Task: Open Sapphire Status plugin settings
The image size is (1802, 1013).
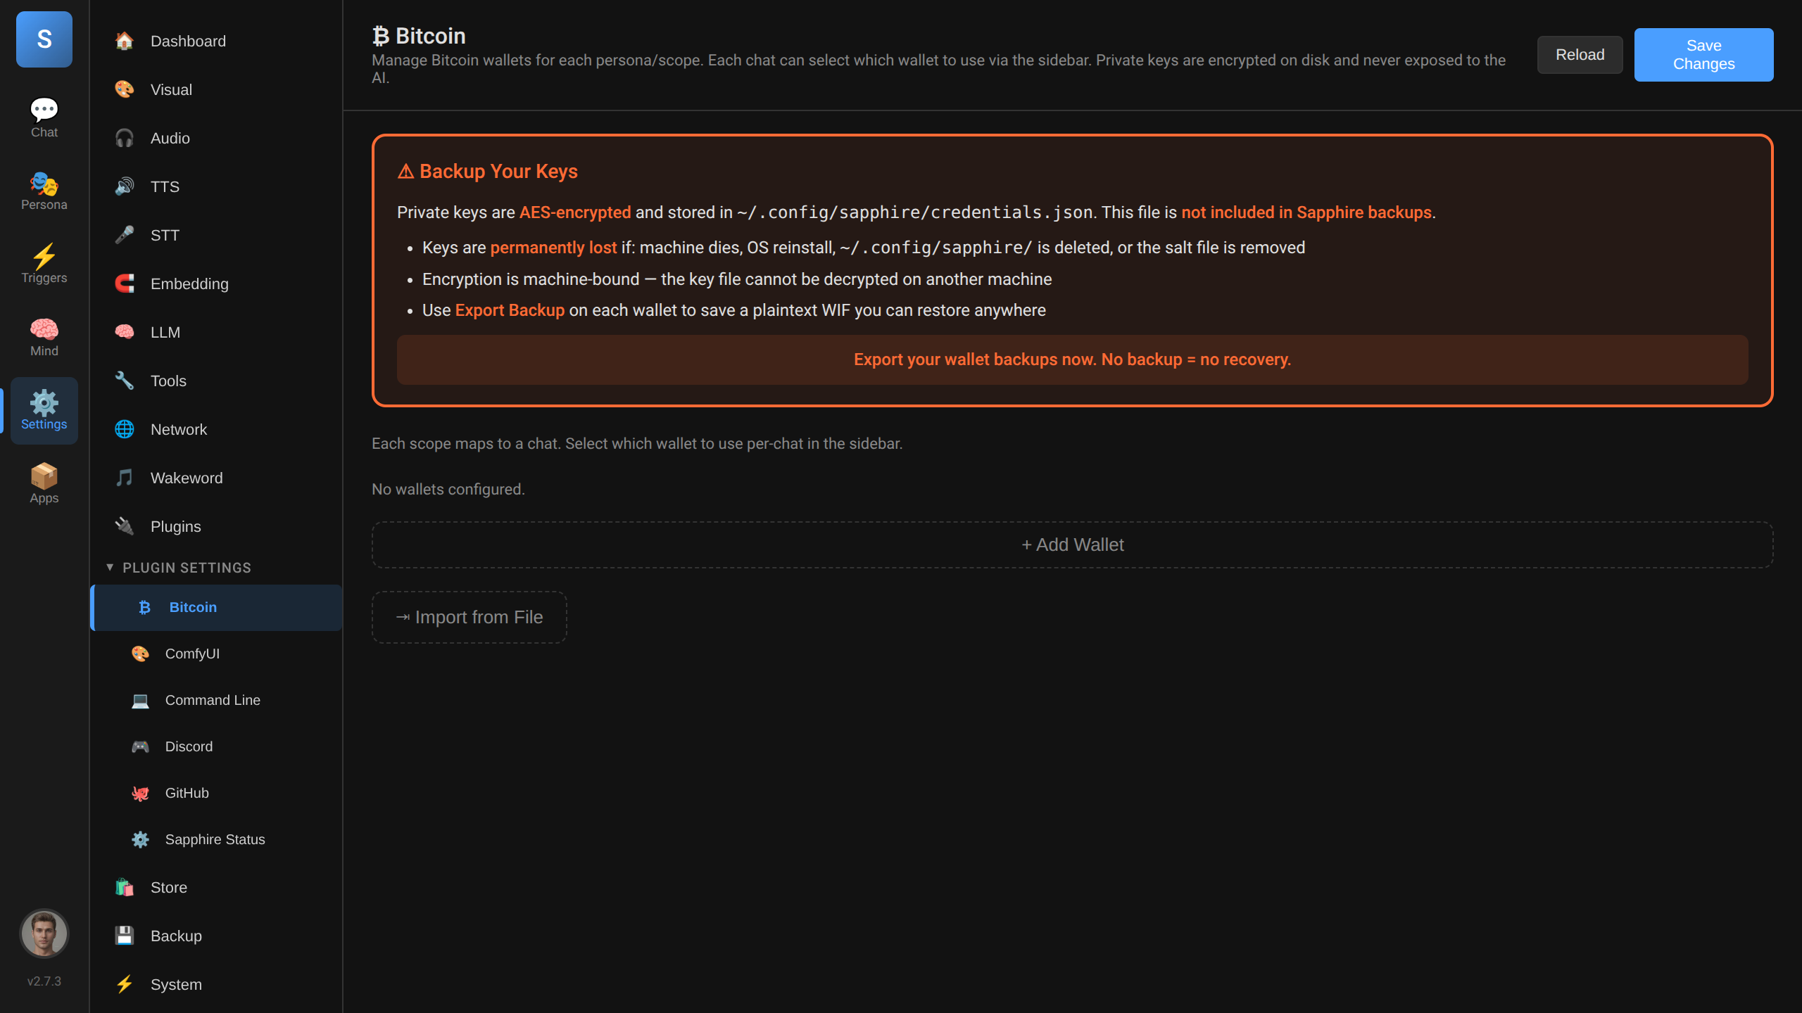Action: 216,839
